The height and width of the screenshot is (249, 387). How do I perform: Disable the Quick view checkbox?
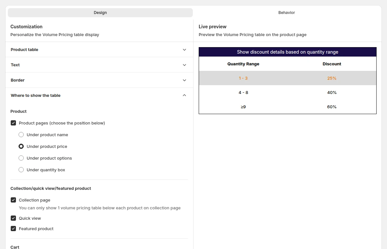coord(13,218)
